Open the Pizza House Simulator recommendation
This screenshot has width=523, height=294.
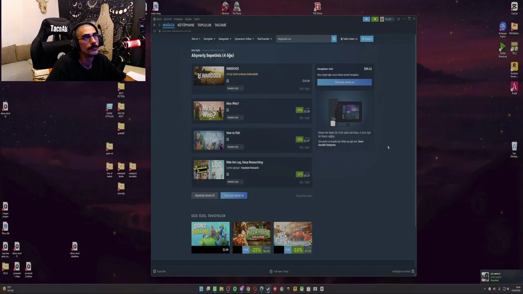(x=252, y=238)
